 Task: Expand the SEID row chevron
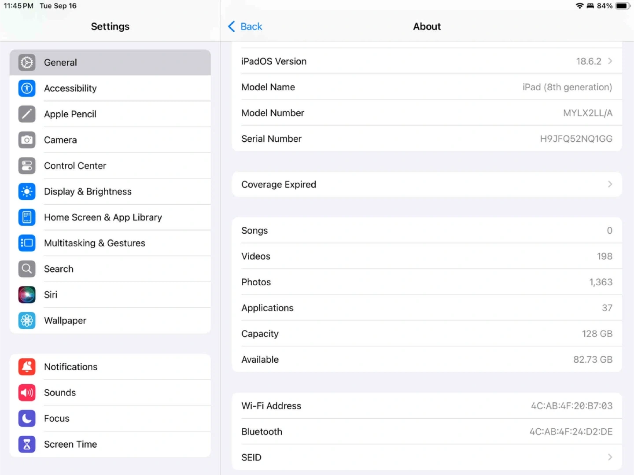(610, 457)
